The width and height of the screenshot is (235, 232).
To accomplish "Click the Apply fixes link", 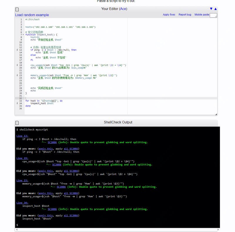I will 169,15.
